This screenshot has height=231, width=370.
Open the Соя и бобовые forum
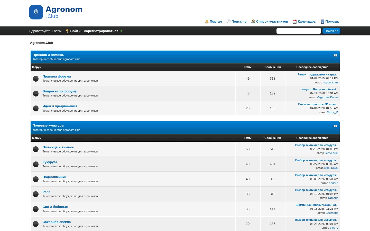(55, 207)
